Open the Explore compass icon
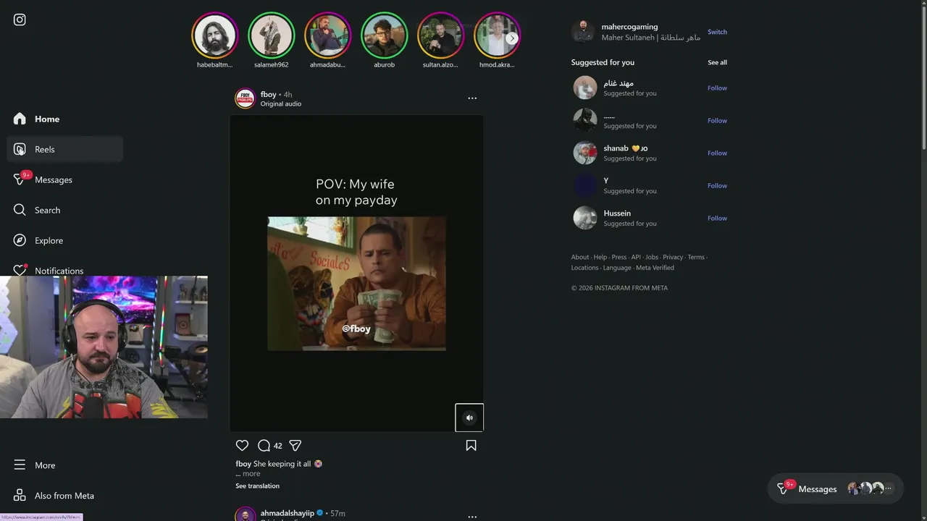 coord(20,240)
